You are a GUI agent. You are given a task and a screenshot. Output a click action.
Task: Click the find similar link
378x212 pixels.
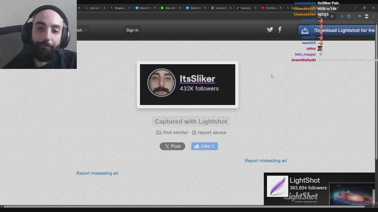[x=175, y=132]
